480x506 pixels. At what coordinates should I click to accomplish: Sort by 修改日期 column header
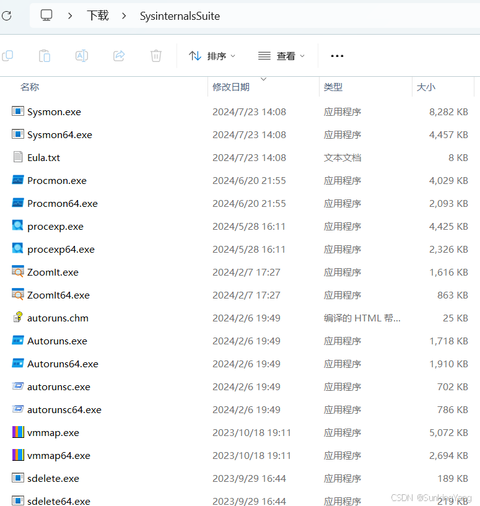[231, 87]
